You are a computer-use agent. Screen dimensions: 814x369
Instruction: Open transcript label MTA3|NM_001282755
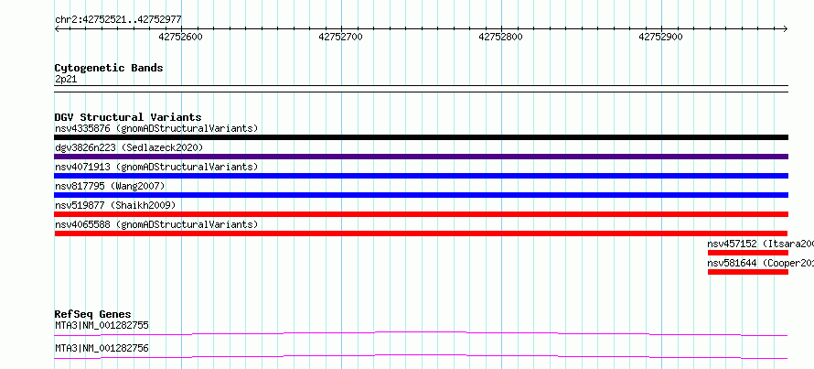click(x=102, y=326)
